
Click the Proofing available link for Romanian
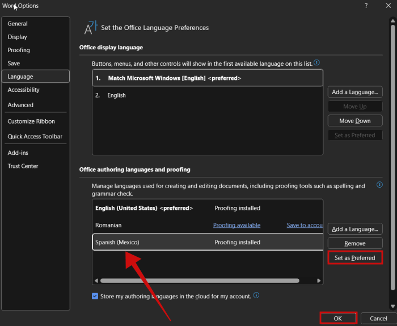[236, 225]
